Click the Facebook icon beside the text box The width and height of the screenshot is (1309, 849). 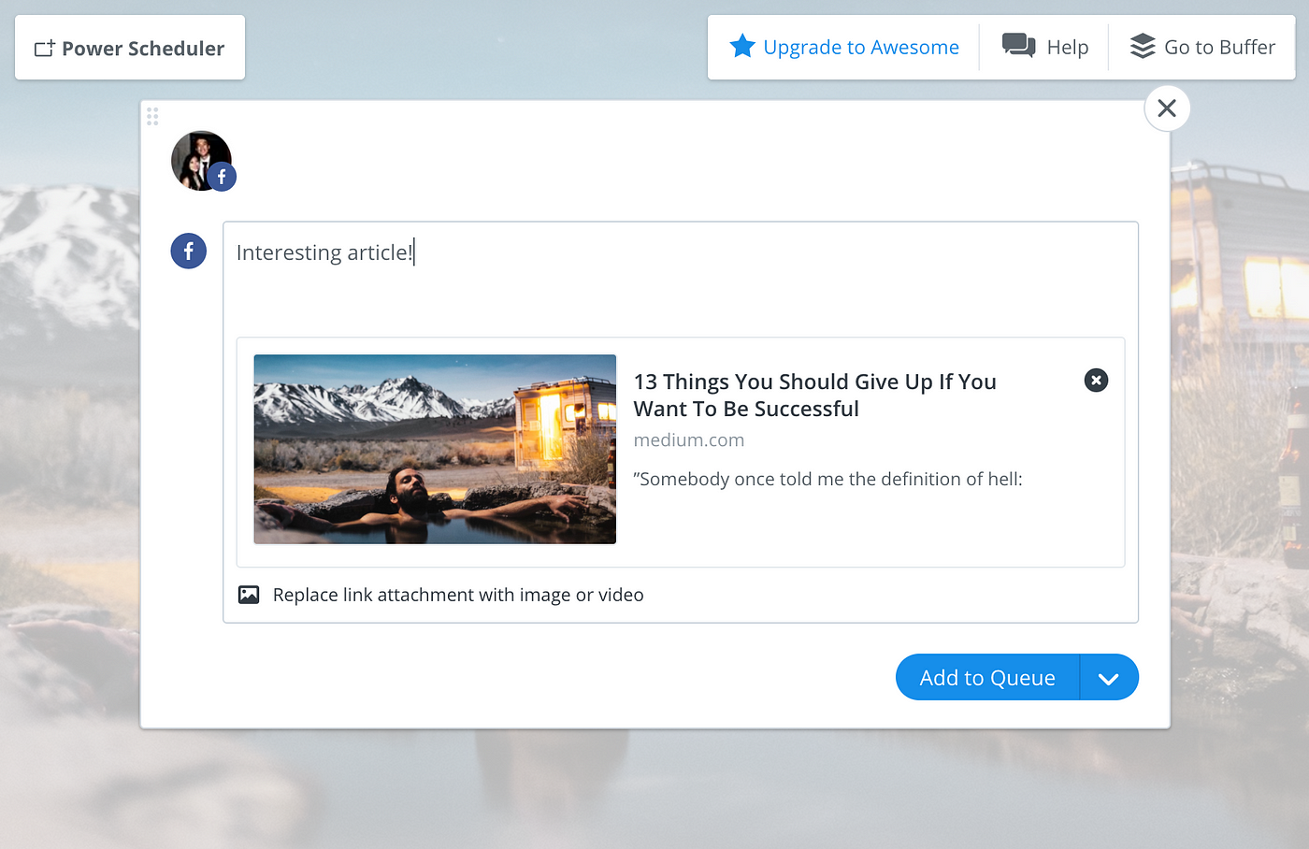(189, 251)
